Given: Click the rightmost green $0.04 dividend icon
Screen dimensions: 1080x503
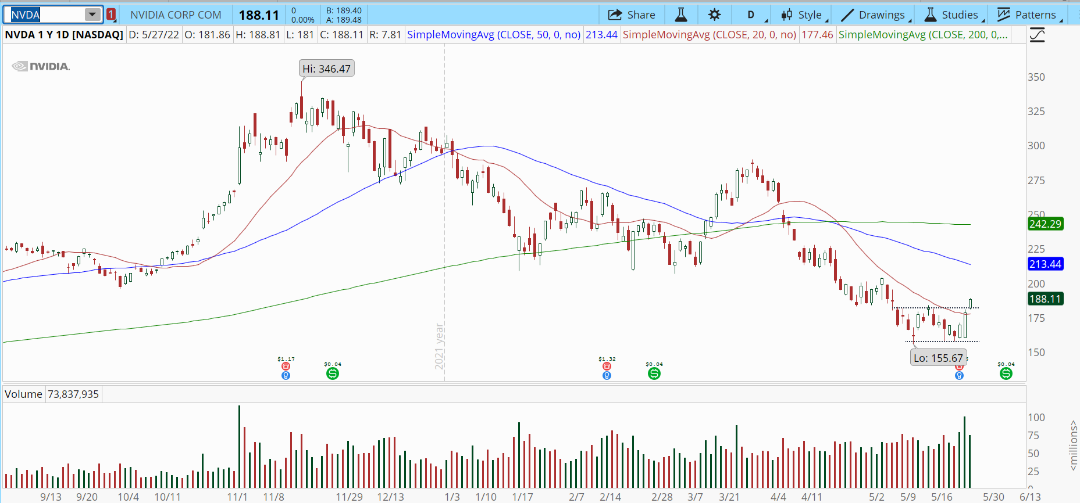Looking at the screenshot, I should tap(1006, 373).
